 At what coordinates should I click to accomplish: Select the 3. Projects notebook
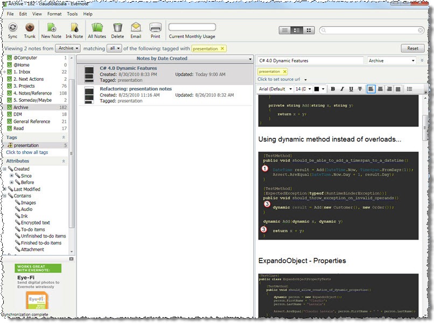[x=24, y=86]
